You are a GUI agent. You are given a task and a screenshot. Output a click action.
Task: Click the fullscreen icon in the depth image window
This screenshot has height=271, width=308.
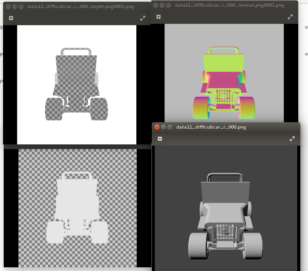(143, 18)
